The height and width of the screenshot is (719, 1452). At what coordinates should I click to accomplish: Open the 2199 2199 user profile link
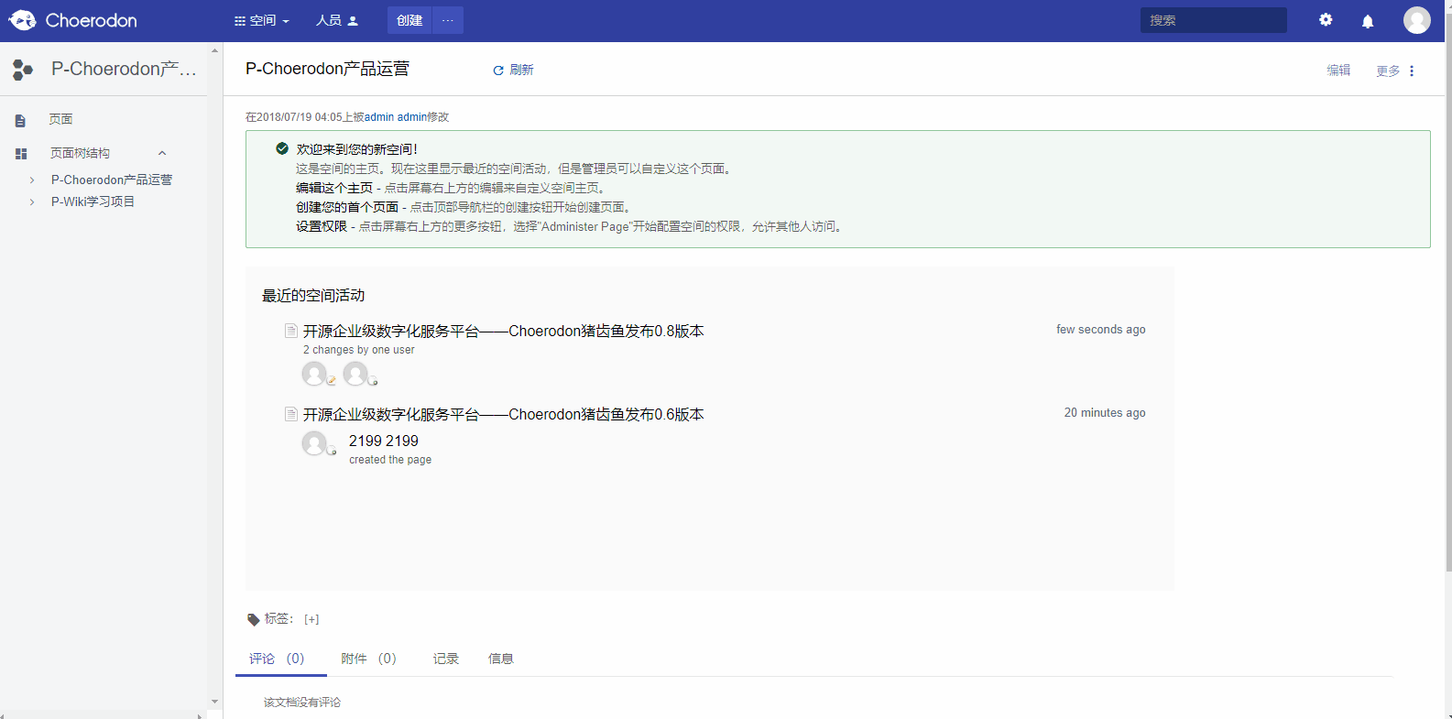[x=384, y=441]
